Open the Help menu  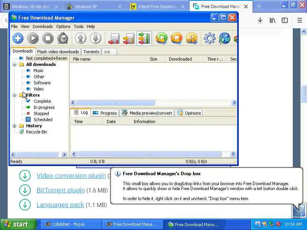(x=91, y=26)
